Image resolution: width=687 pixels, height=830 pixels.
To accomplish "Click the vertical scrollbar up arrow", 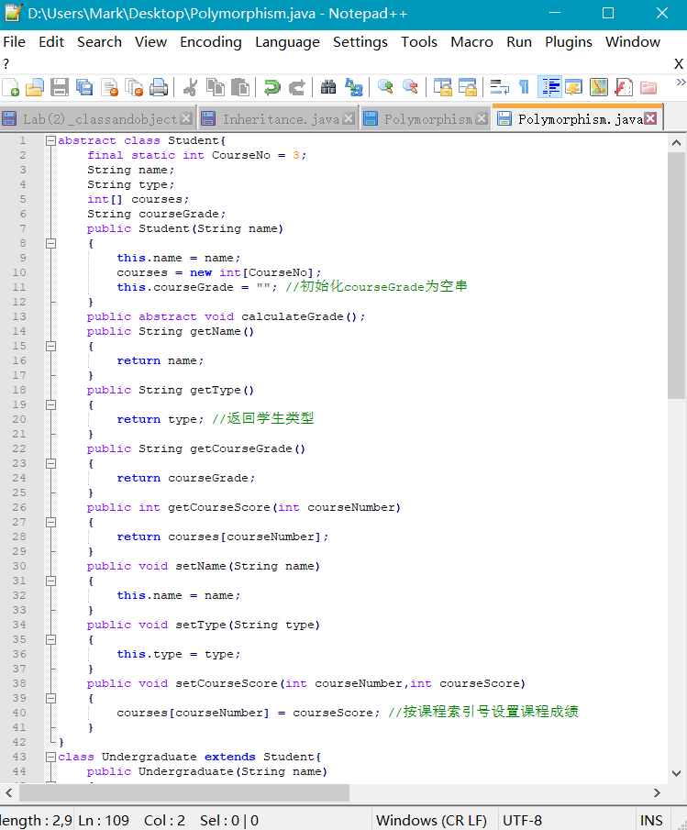I will [676, 143].
